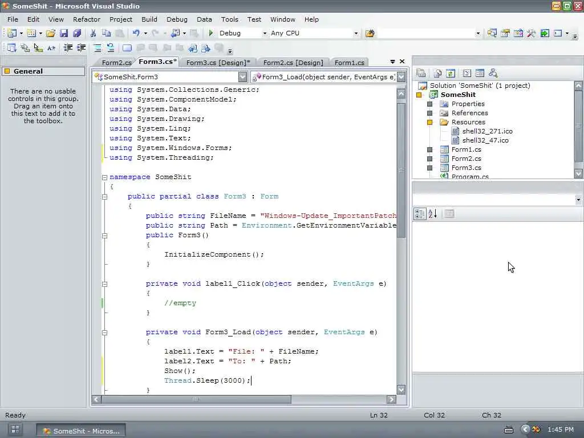Click the keyboard icon in system tray

click(x=508, y=430)
